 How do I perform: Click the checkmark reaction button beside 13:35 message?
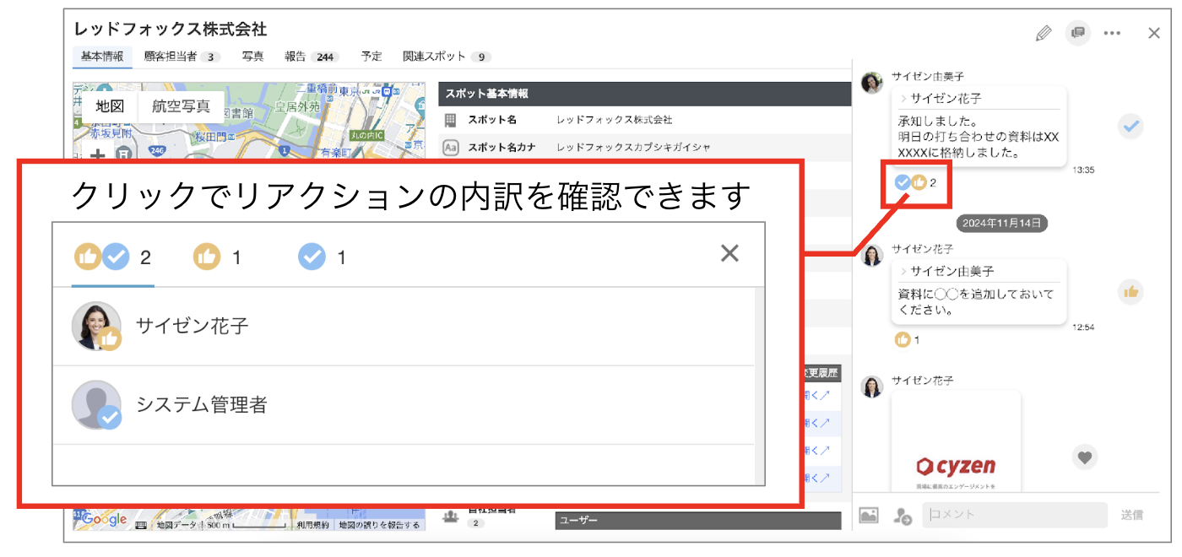point(1130,127)
